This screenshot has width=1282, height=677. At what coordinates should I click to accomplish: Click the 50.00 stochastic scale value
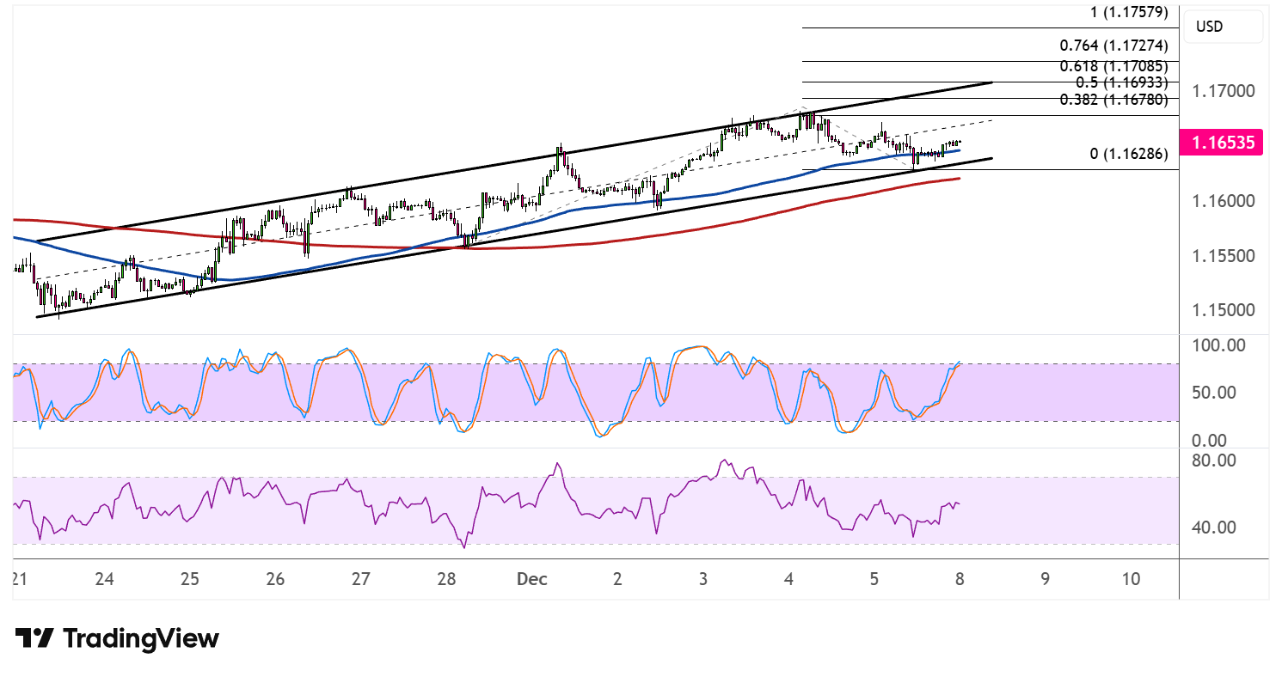[x=1214, y=393]
